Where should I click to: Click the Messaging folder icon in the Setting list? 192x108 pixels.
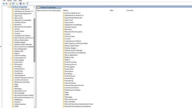coord(64,97)
